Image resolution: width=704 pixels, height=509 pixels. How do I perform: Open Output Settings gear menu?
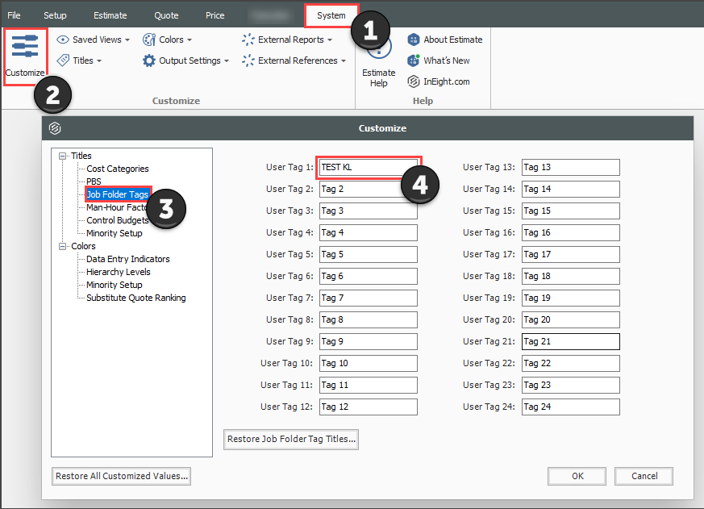pos(185,60)
